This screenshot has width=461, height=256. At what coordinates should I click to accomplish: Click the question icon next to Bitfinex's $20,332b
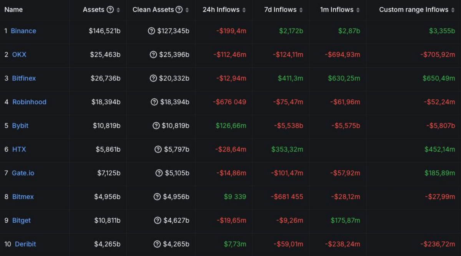(x=153, y=78)
